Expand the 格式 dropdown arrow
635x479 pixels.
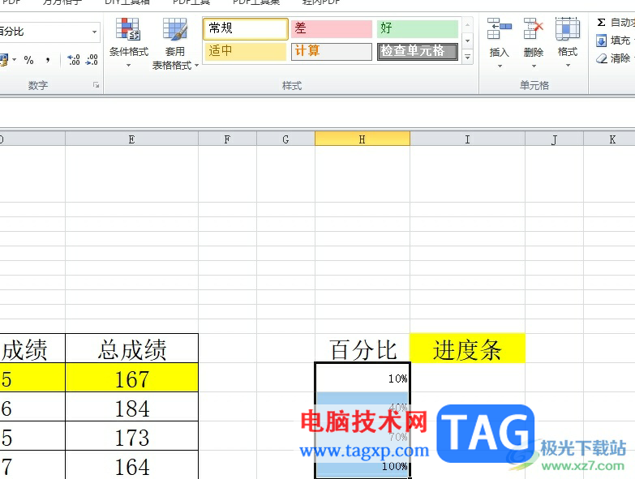tap(568, 66)
